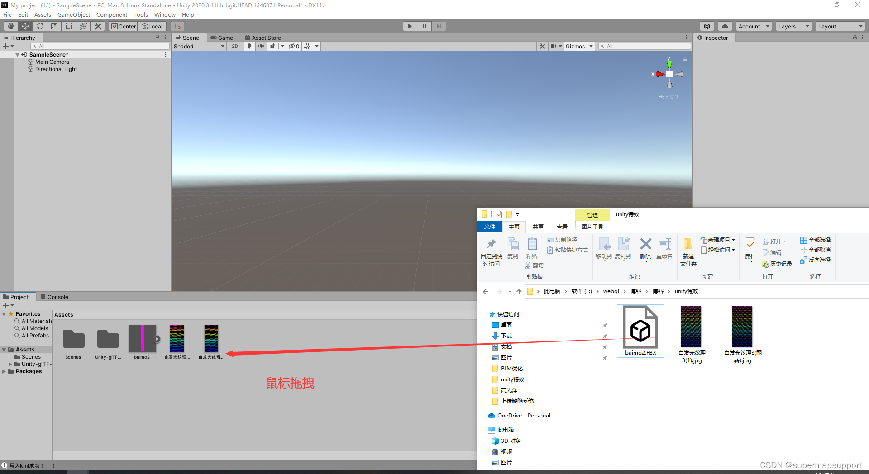869x474 pixels.
Task: Click 全部选择 in the Explorer ribbon
Action: [x=815, y=240]
